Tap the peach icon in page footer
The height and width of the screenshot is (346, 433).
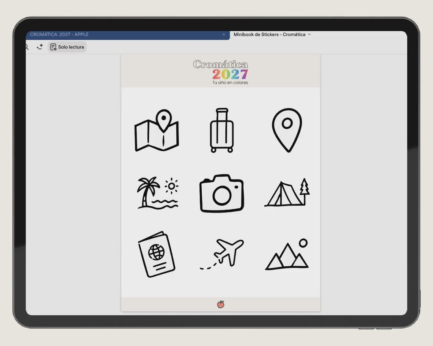click(221, 304)
